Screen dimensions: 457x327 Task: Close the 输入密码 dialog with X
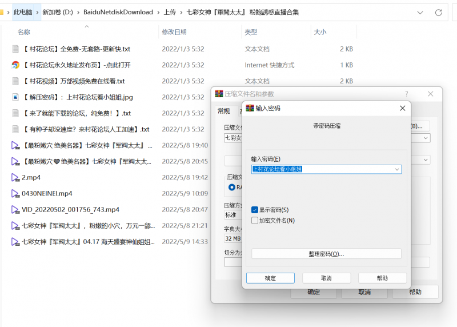pos(402,107)
